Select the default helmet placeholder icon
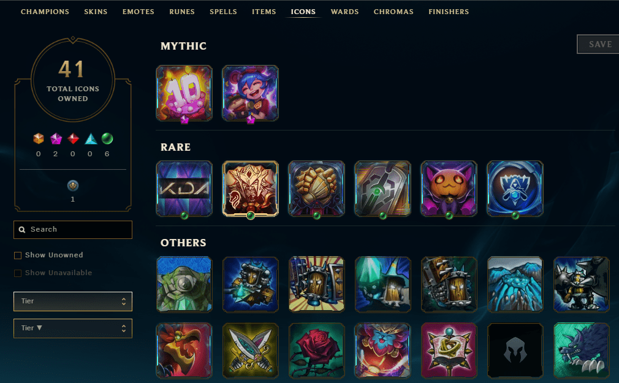This screenshot has height=383, width=619. 515,351
